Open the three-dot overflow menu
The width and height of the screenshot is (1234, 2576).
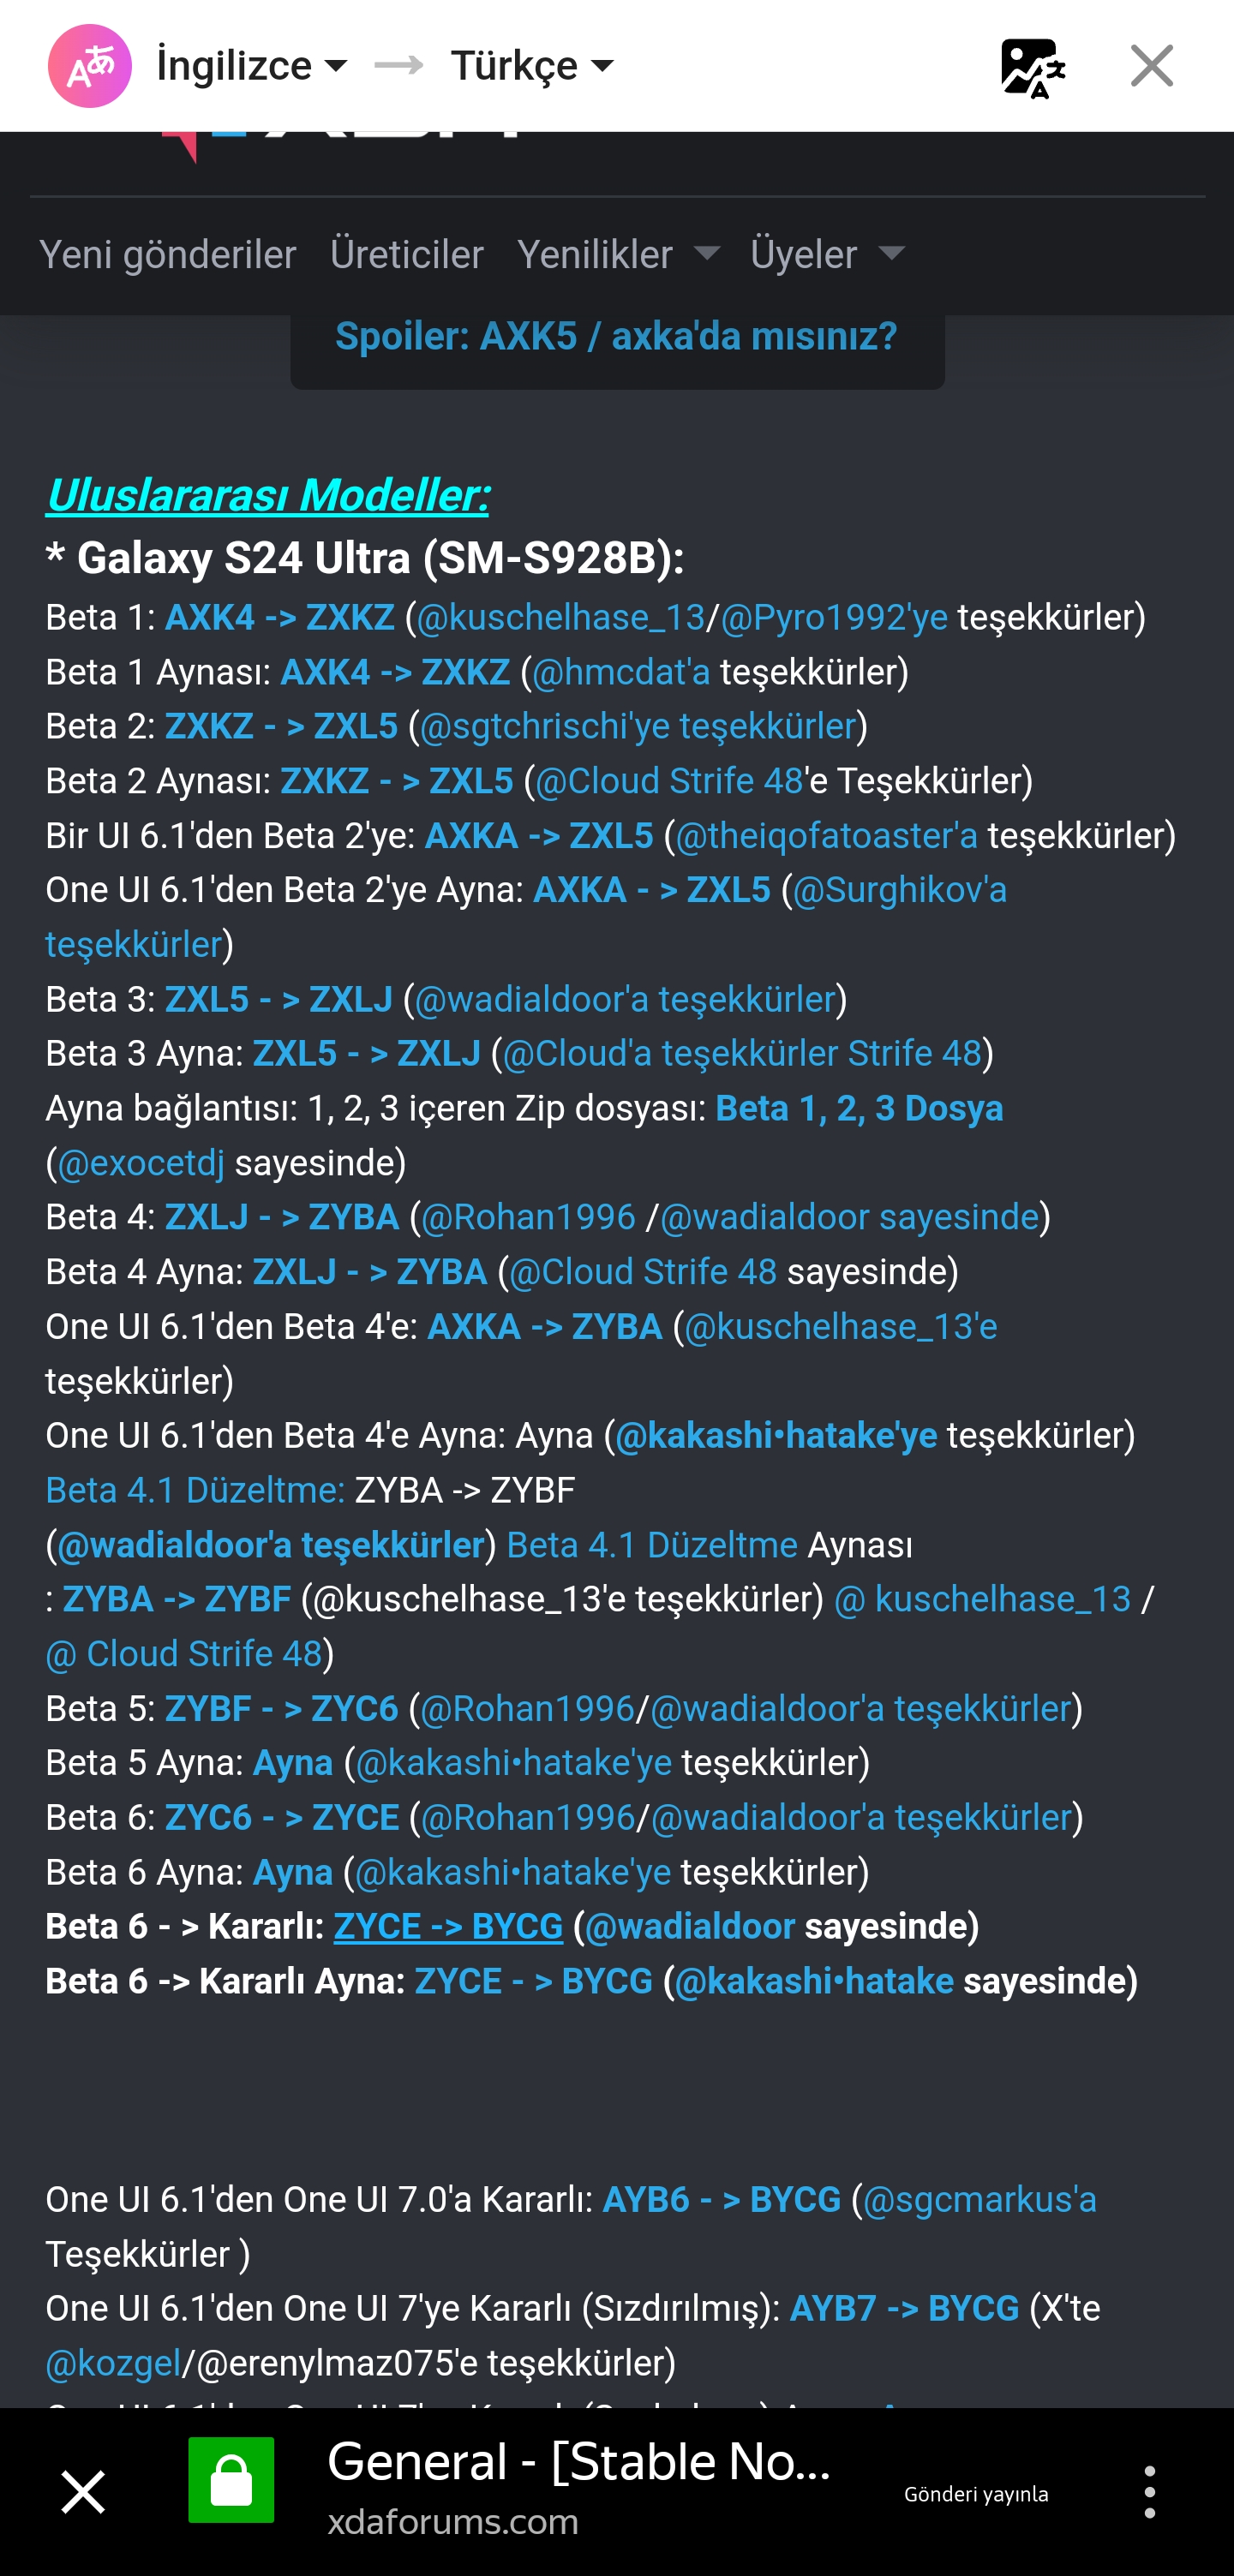(x=1150, y=2491)
